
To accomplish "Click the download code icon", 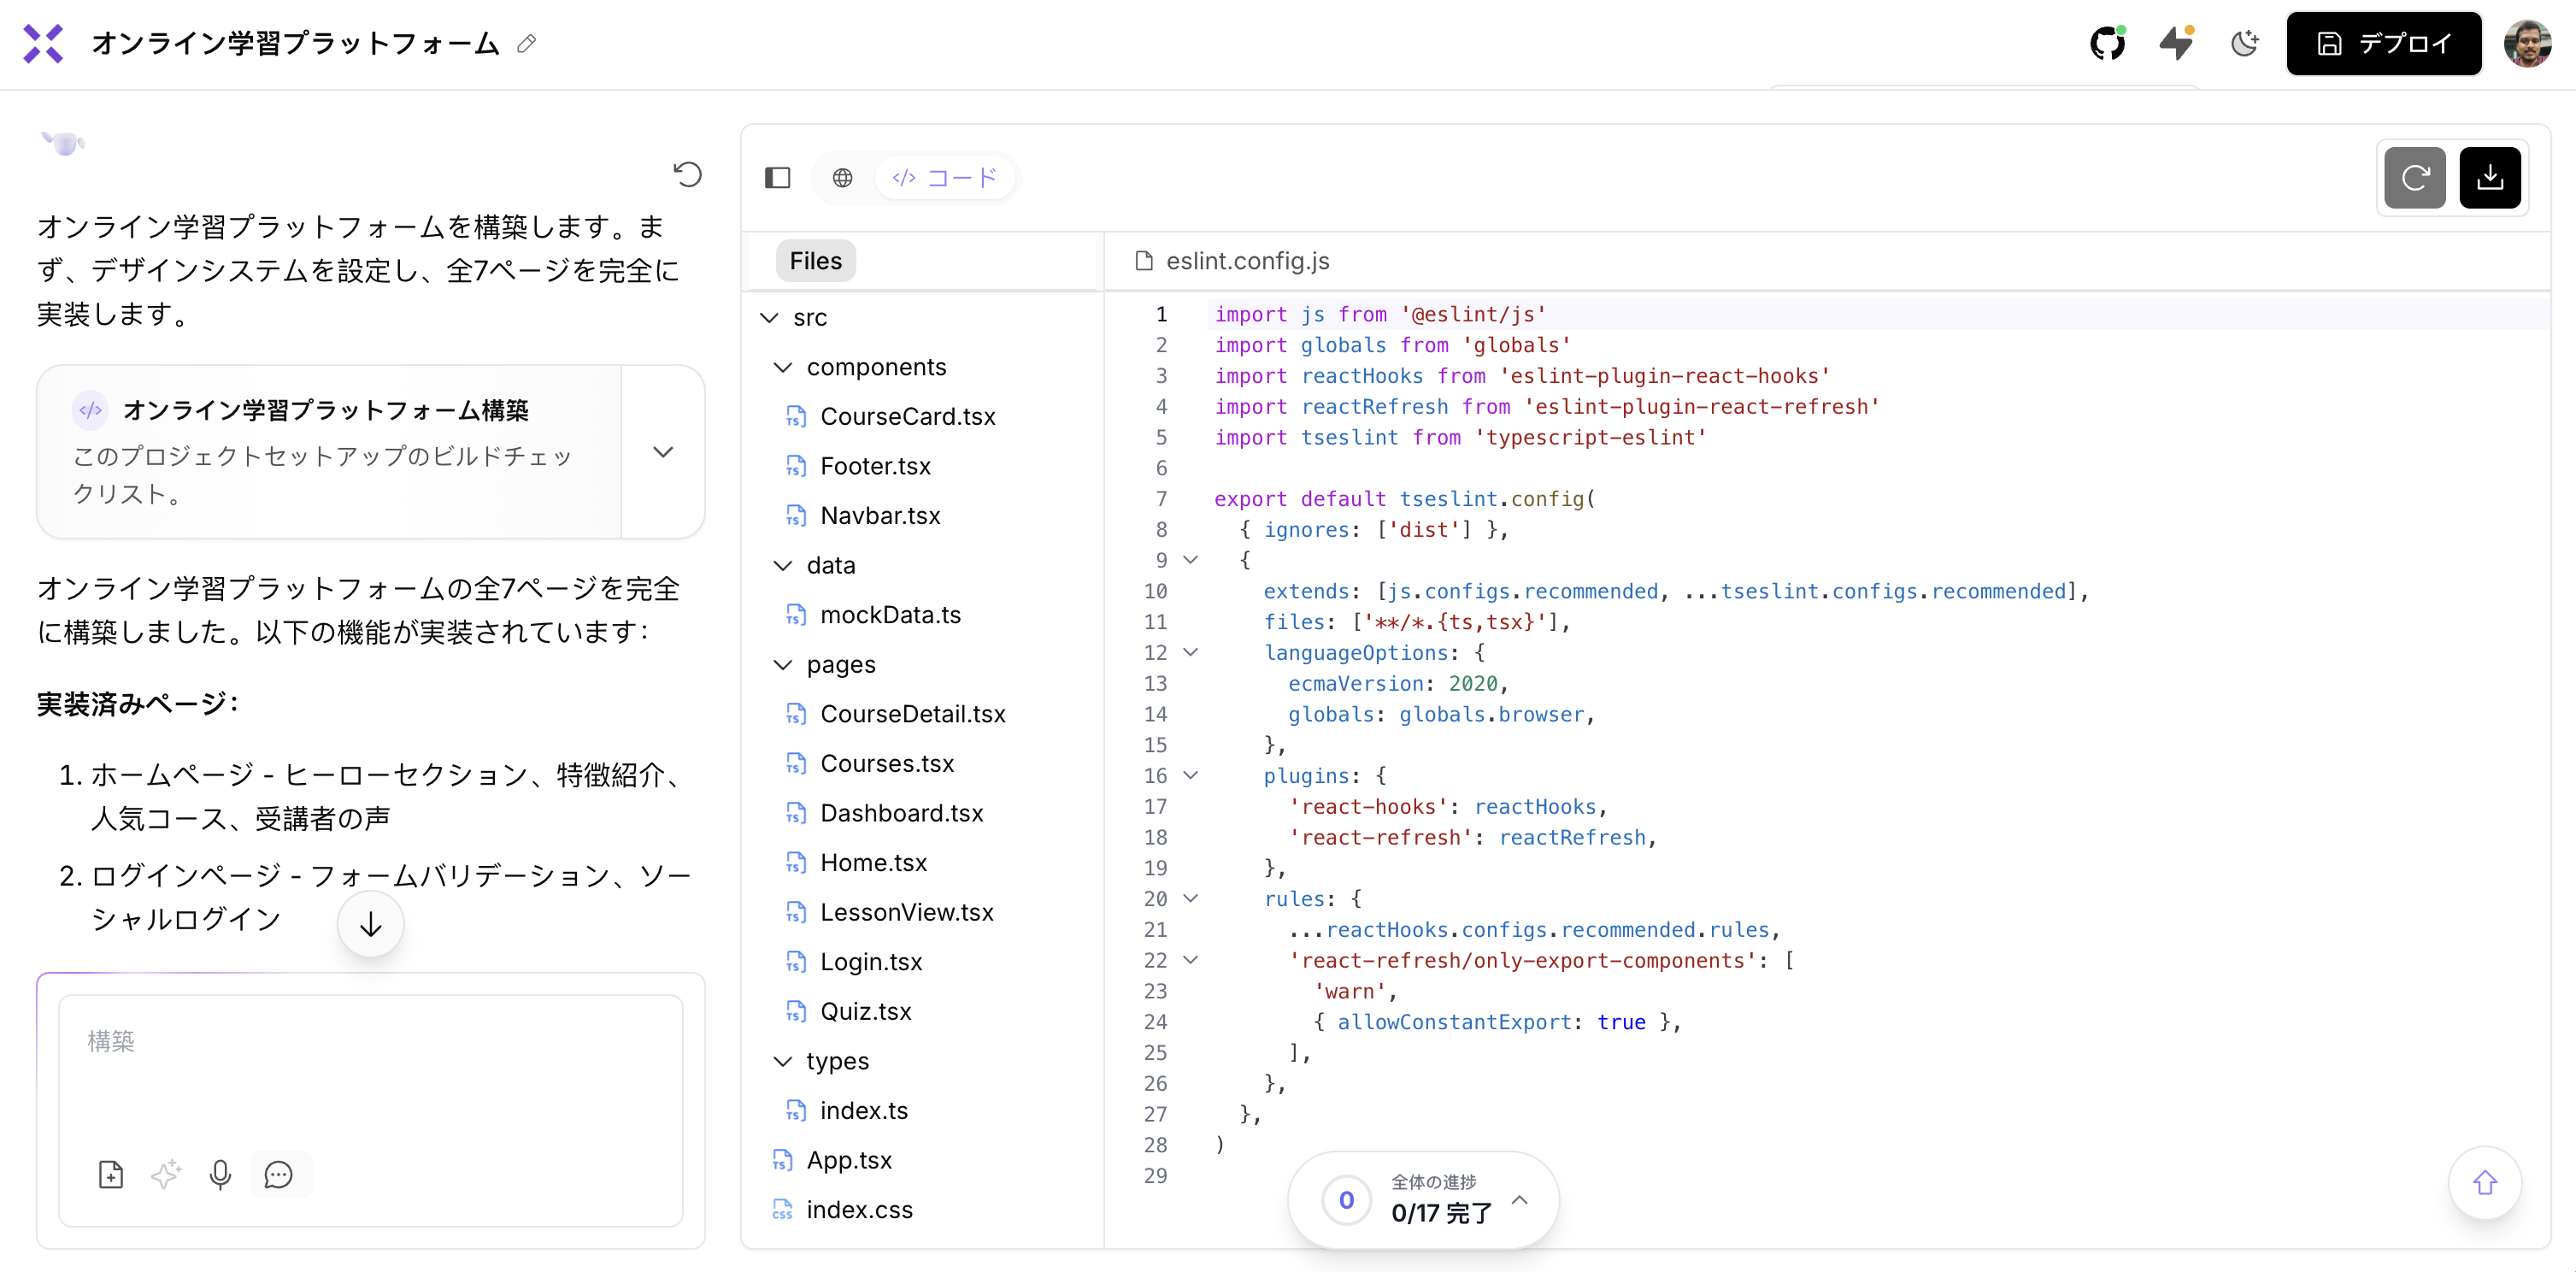I will pyautogui.click(x=2489, y=178).
